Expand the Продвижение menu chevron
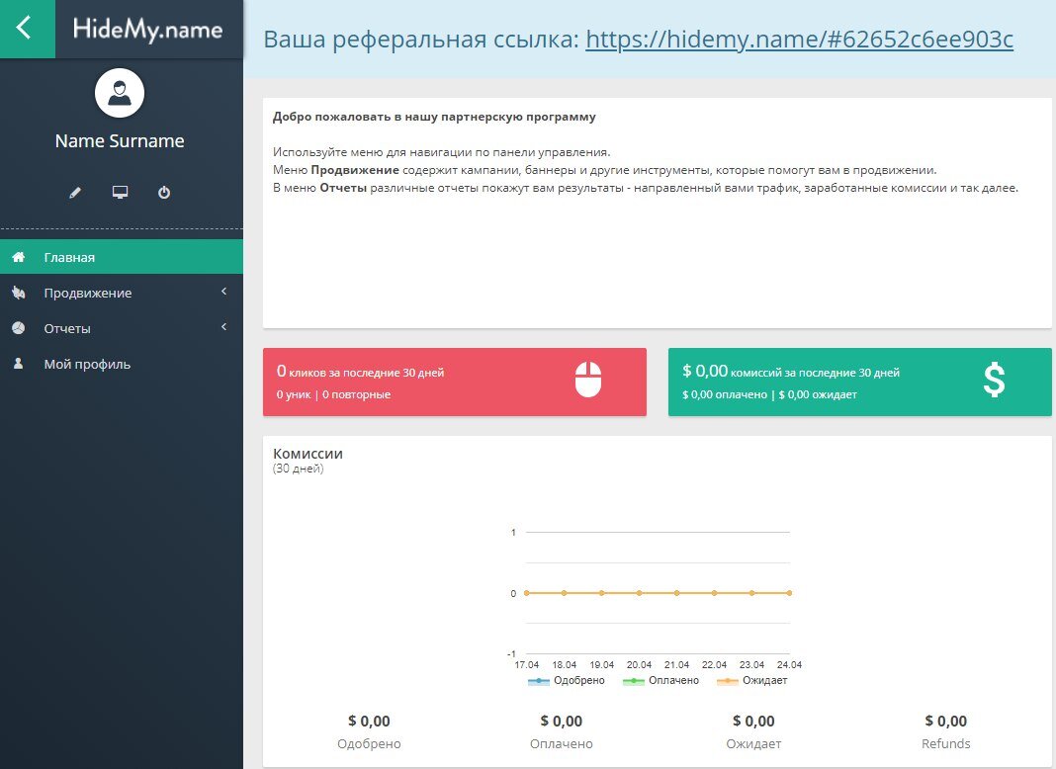 point(223,293)
